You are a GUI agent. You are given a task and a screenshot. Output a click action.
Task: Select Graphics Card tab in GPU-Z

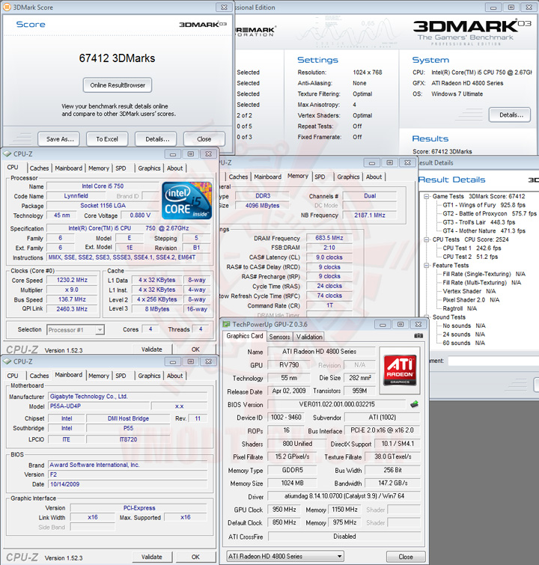click(x=245, y=336)
